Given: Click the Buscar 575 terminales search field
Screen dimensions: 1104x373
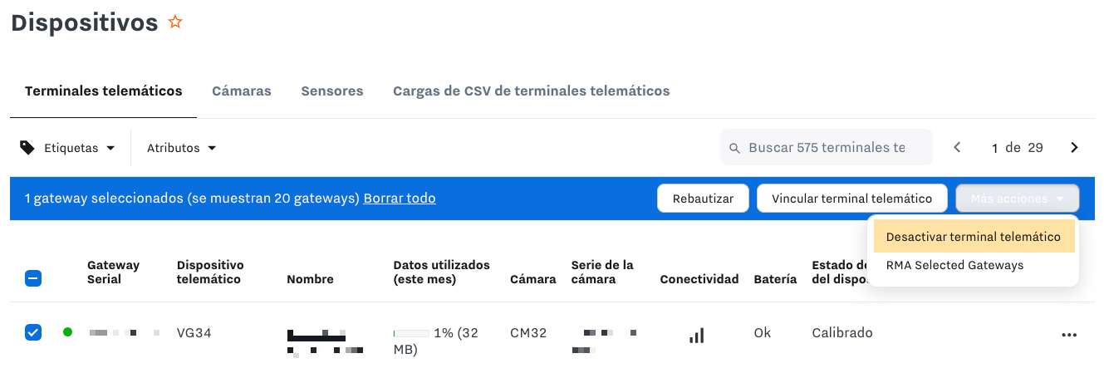Looking at the screenshot, I should 827,148.
